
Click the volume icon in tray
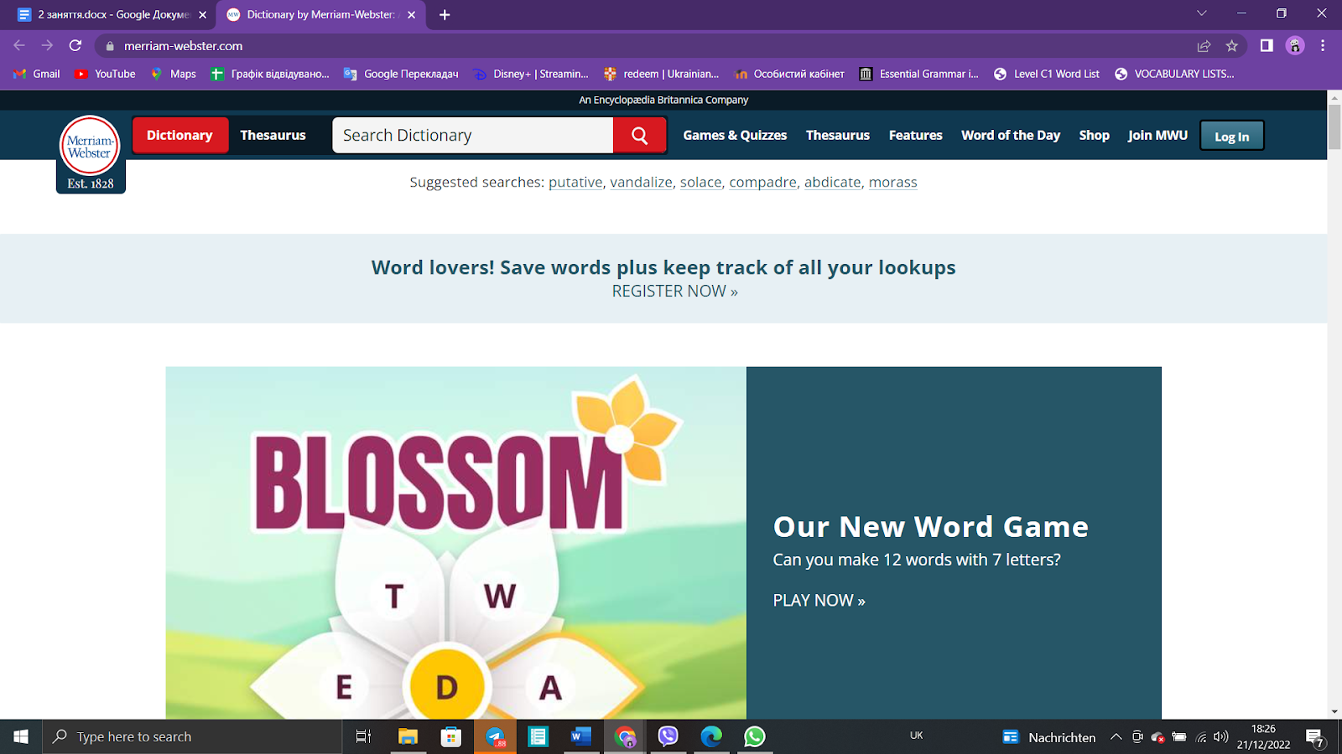tap(1221, 736)
